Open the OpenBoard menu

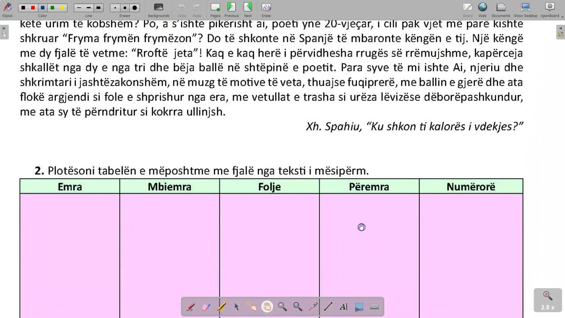pos(550,10)
